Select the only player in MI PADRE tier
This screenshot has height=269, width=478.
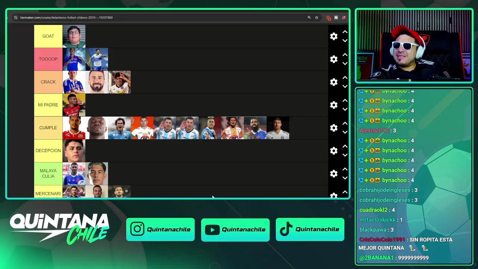pos(74,105)
